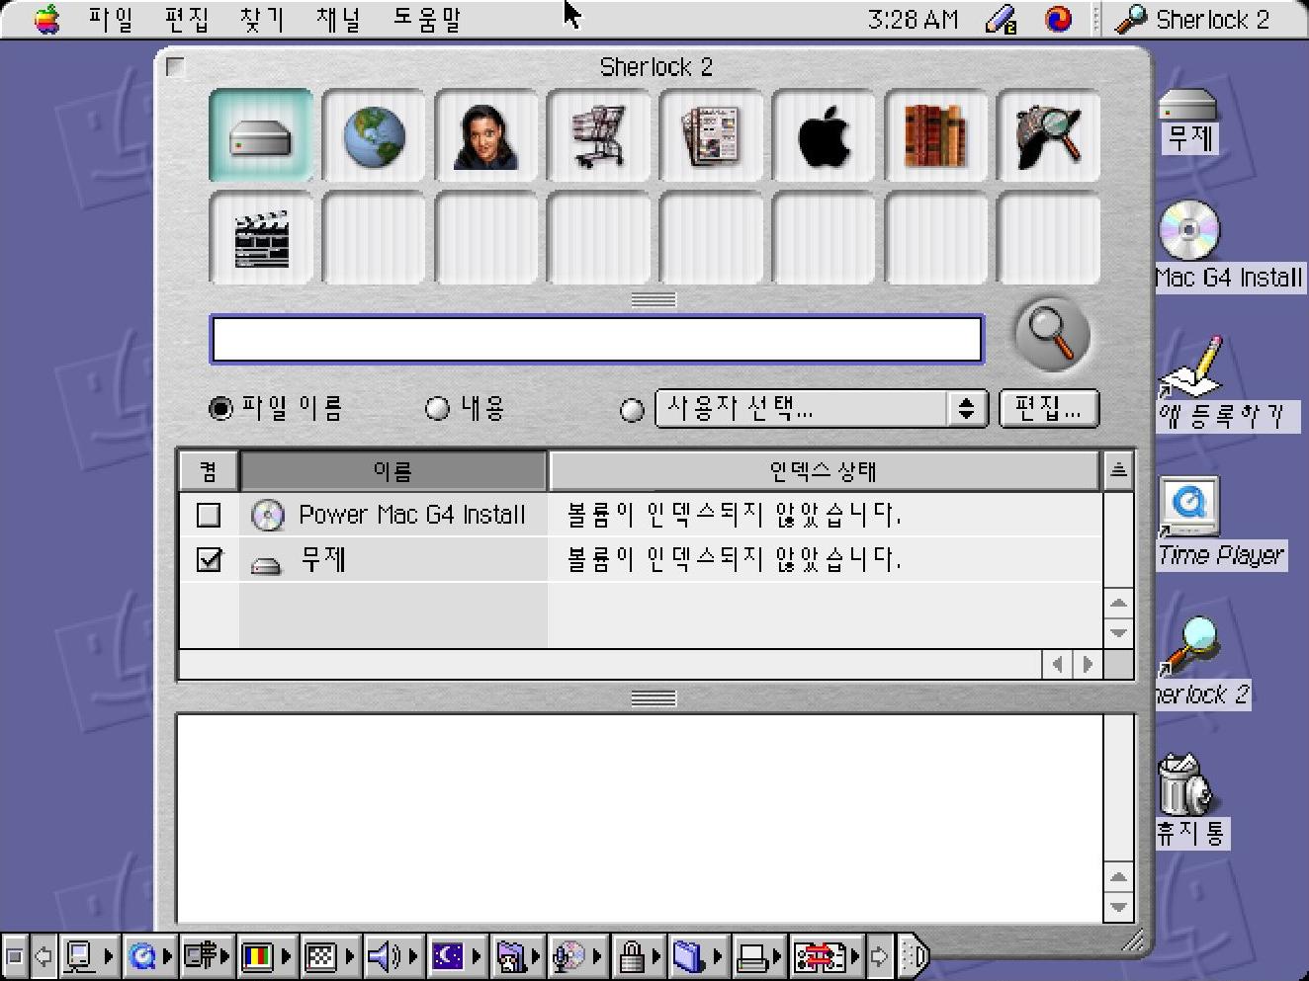This screenshot has height=981, width=1309.
Task: Collapse the control strip end tab
Action: (x=916, y=956)
